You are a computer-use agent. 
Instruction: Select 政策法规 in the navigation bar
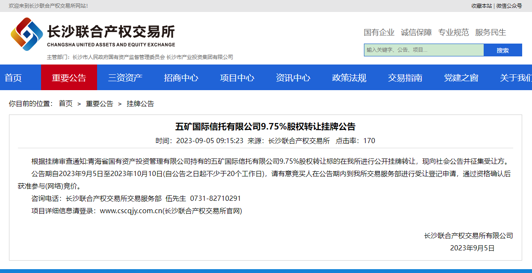pos(349,78)
